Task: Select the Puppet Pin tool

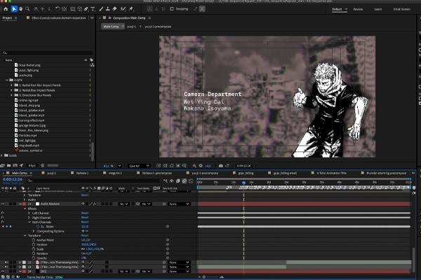Action: point(131,9)
